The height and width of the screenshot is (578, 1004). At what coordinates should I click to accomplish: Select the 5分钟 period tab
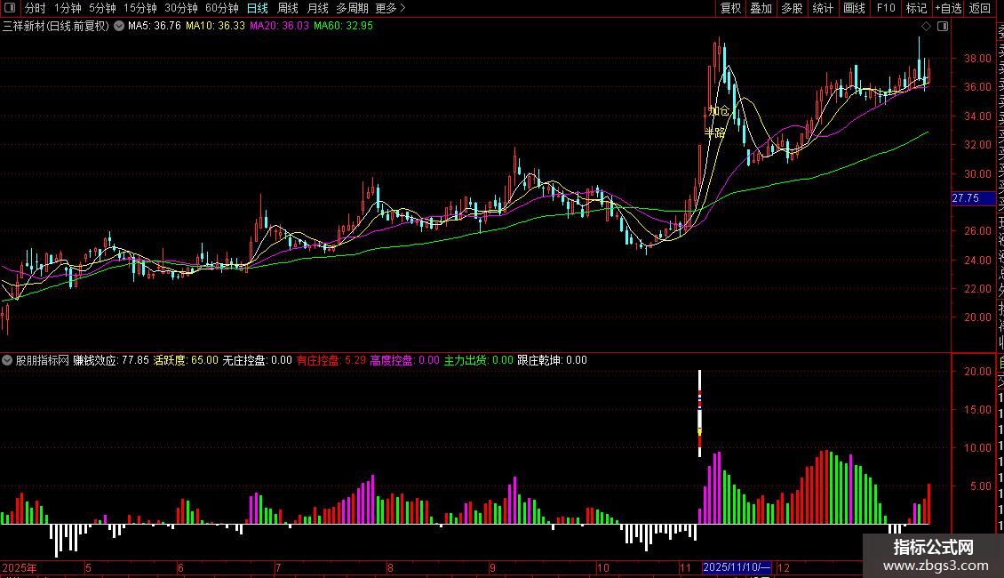tap(102, 8)
